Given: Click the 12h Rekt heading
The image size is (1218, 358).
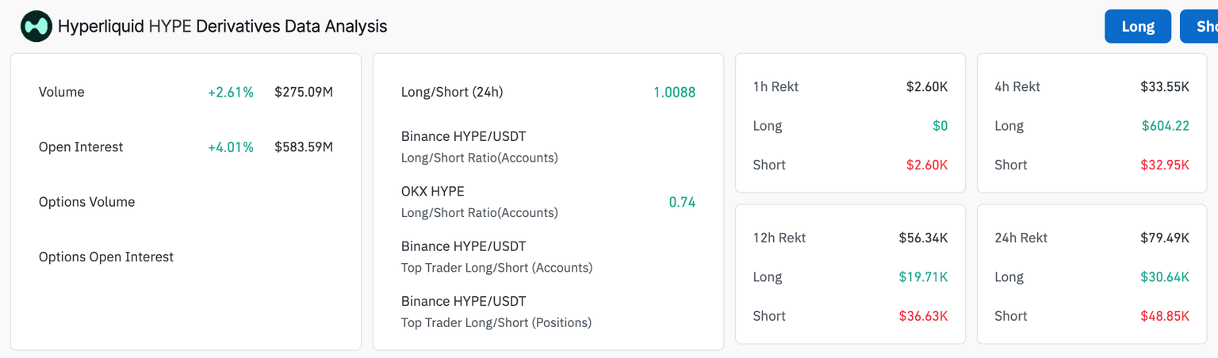Looking at the screenshot, I should point(779,238).
